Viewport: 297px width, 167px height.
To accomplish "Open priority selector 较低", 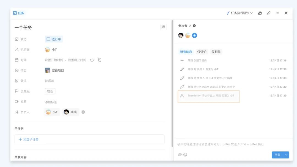I will click(50, 91).
